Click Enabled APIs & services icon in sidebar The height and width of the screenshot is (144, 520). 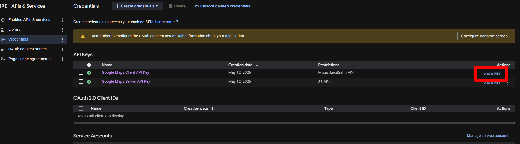(3, 20)
